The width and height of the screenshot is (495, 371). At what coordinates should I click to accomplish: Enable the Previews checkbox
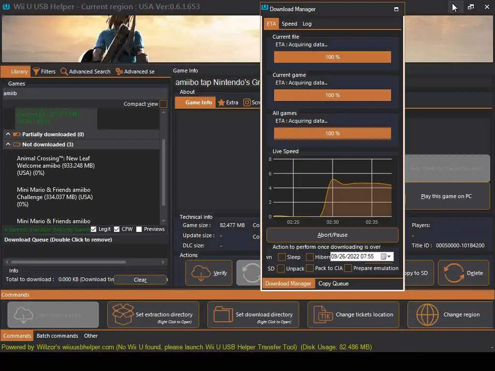click(139, 229)
